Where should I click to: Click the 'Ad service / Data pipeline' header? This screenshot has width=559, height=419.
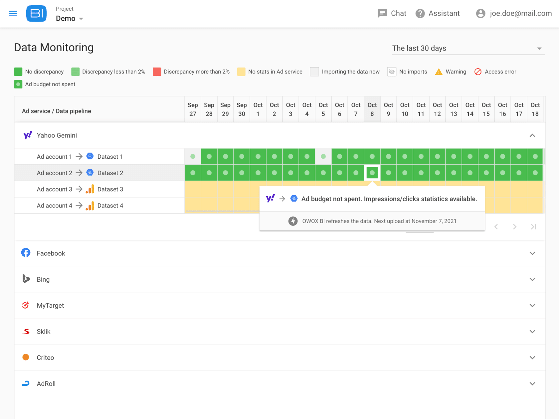(56, 111)
